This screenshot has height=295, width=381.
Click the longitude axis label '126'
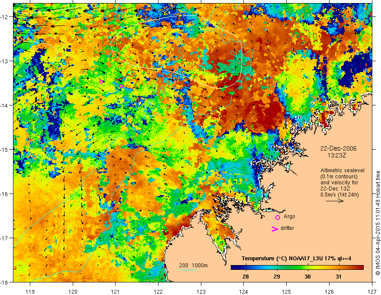click(x=329, y=292)
